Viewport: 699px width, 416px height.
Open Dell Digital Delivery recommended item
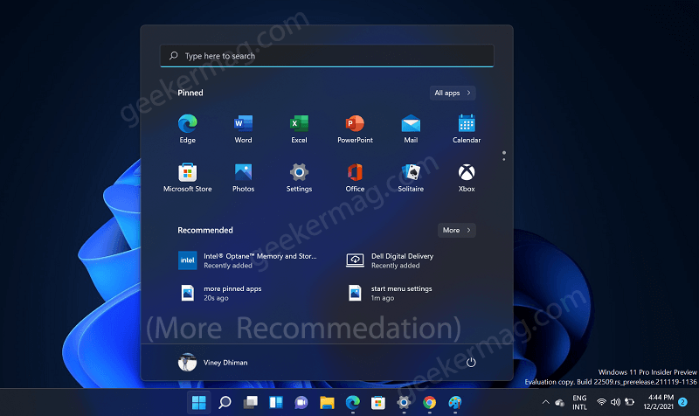coord(390,260)
